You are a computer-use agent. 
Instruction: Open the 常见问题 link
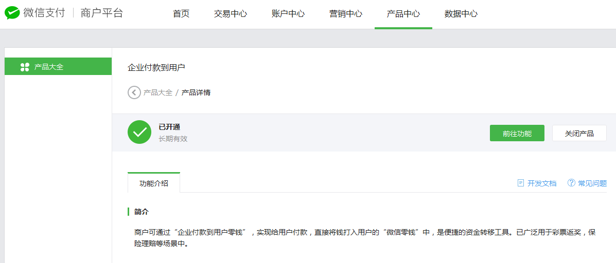pyautogui.click(x=592, y=183)
